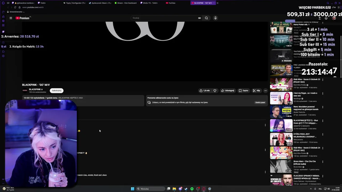Open Opera GX in the taskbar
The height and width of the screenshot is (192, 342).
pos(204,189)
